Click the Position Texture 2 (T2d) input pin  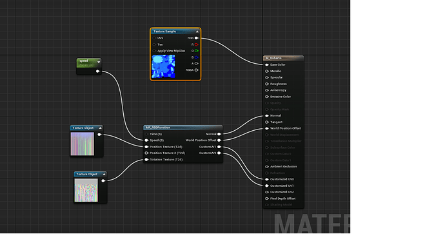(x=146, y=153)
